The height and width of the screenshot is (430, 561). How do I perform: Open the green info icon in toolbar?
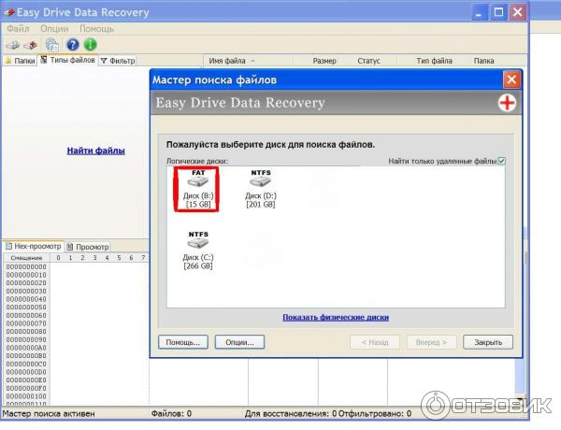tap(90, 45)
